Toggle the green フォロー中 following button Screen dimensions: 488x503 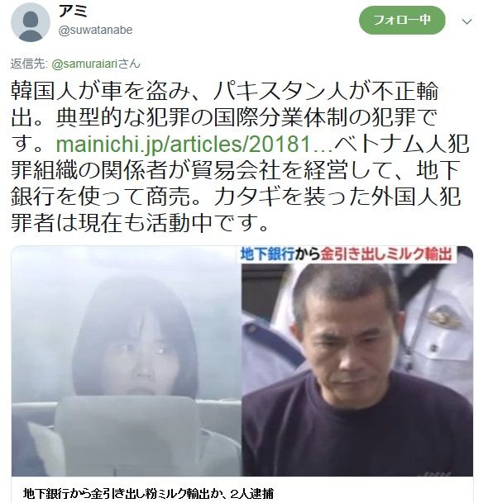402,20
